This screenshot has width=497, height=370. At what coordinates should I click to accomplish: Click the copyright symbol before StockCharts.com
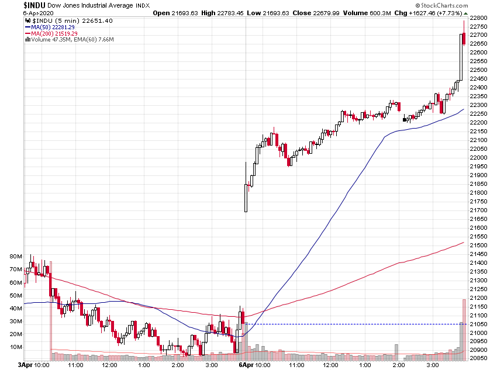coord(417,5)
